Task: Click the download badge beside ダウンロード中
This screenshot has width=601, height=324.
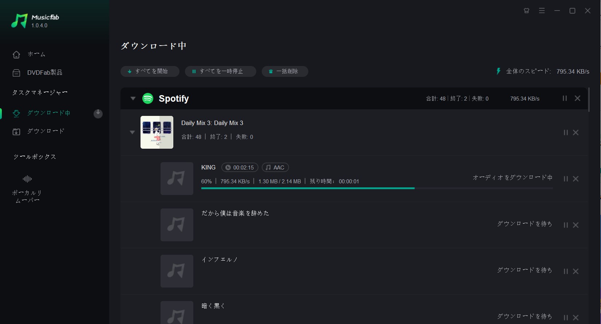Action: click(98, 114)
